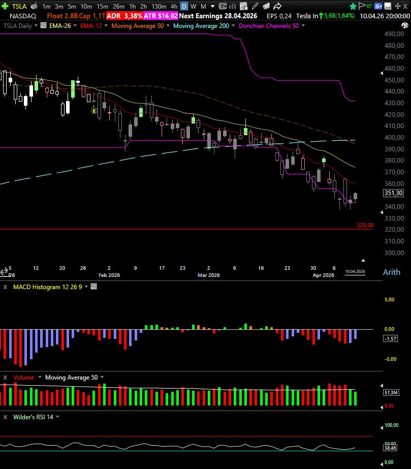
Task: Click the Float 2.8B data label
Action: click(62, 16)
